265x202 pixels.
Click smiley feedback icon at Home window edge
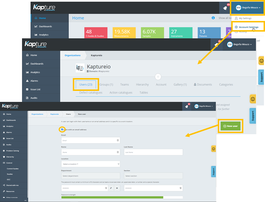(261, 61)
